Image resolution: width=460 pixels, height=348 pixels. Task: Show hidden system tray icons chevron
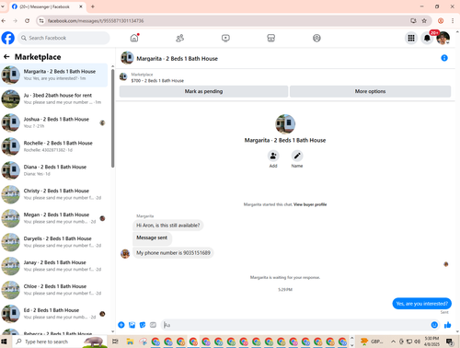pyautogui.click(x=393, y=342)
